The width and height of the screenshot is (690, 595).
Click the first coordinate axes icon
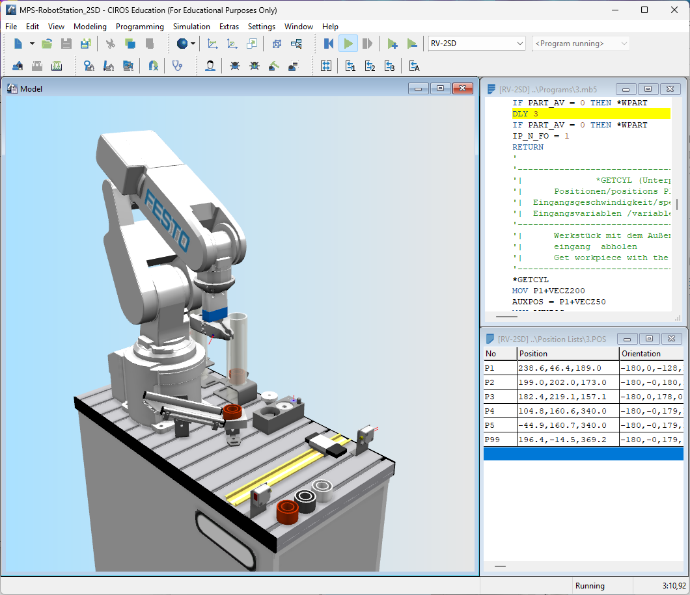(x=213, y=44)
